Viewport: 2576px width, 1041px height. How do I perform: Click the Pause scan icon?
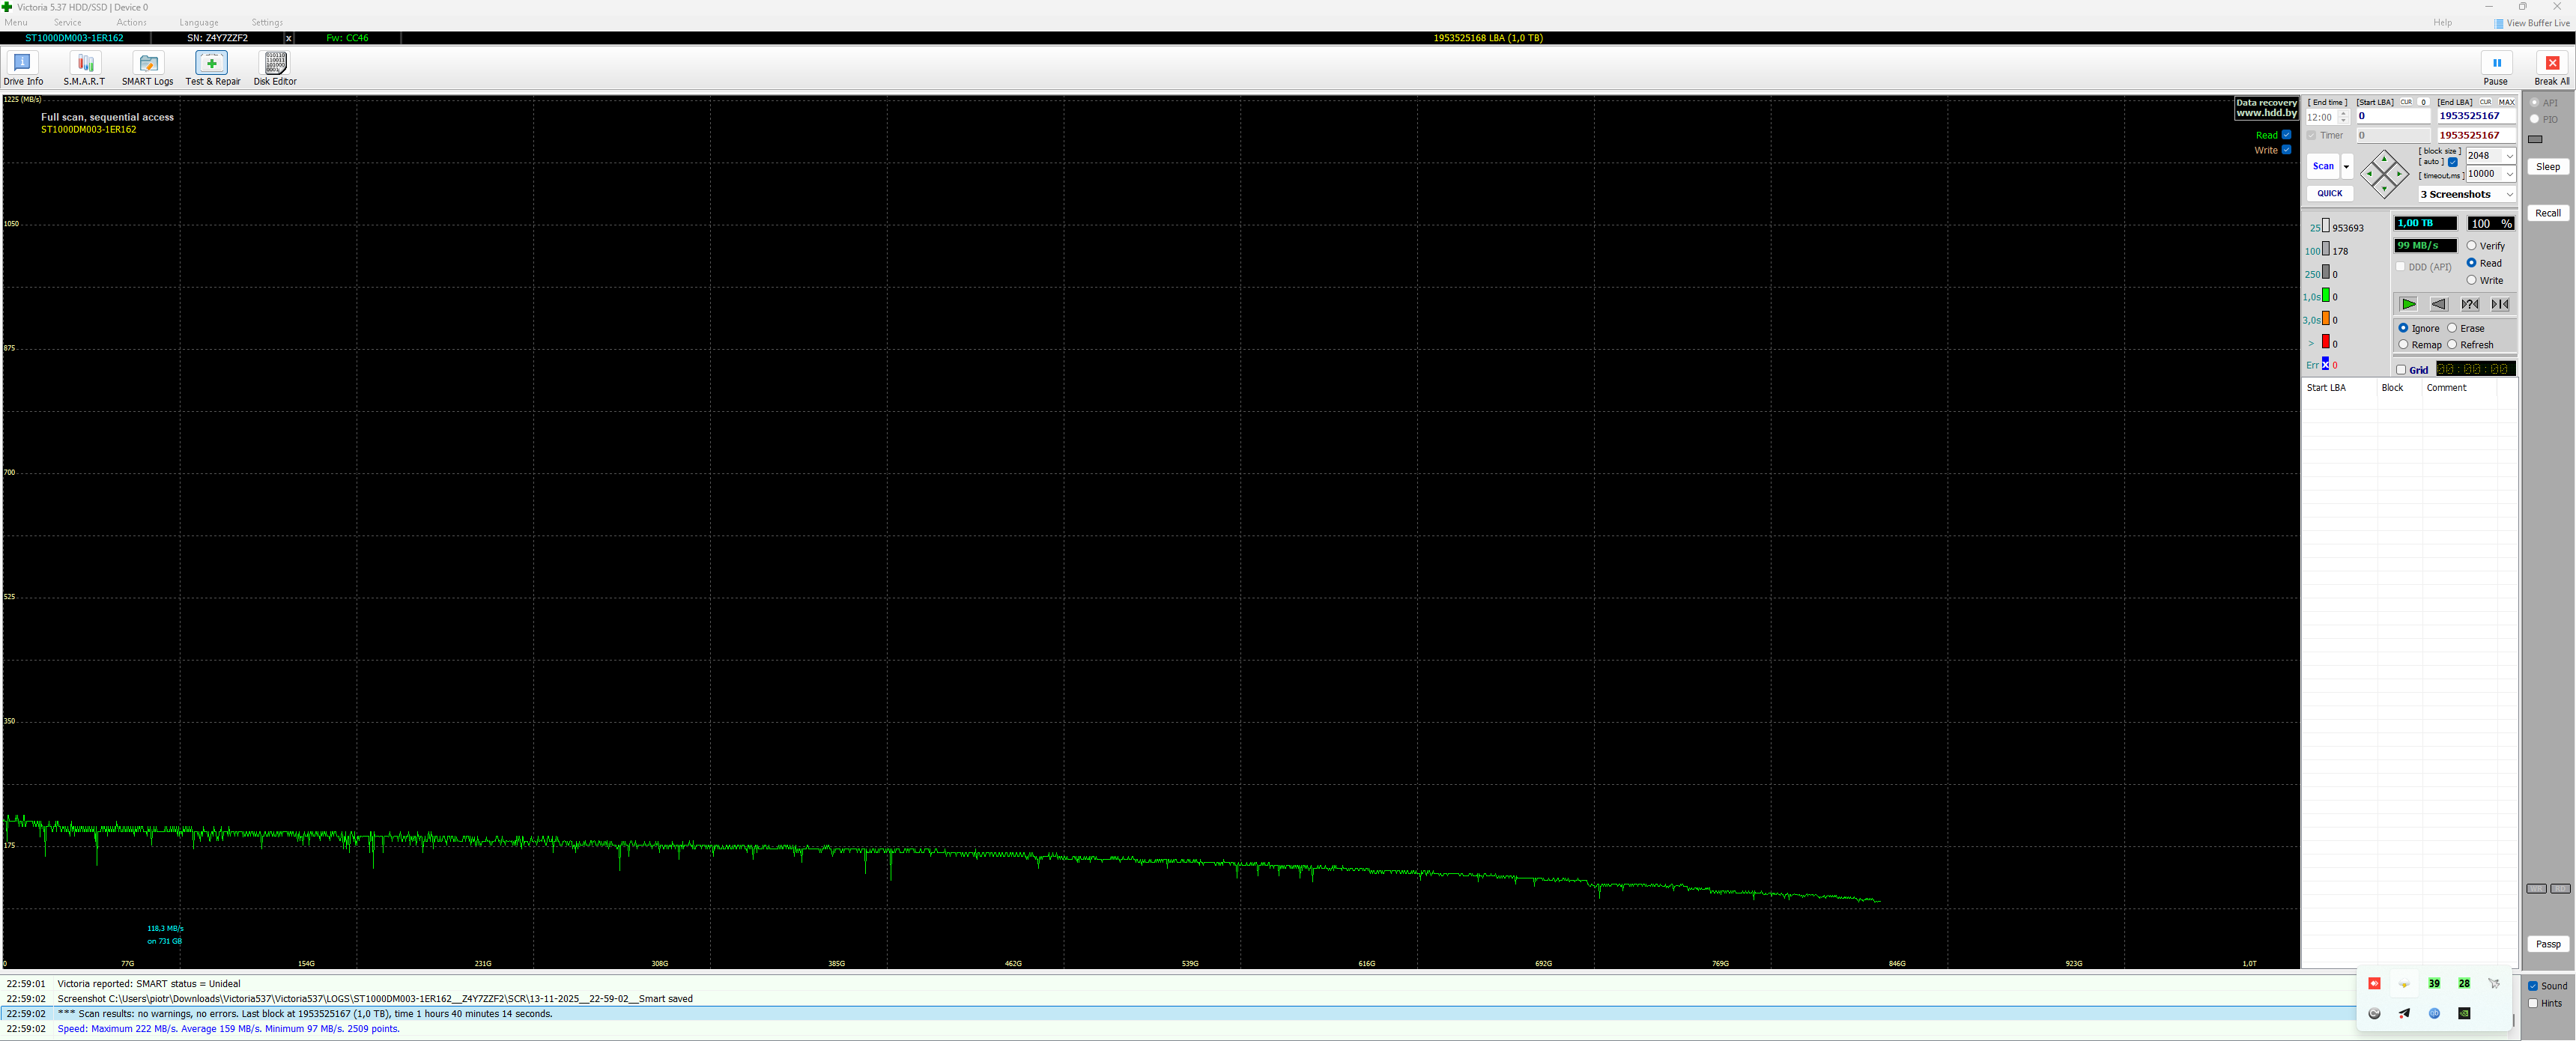2496,64
